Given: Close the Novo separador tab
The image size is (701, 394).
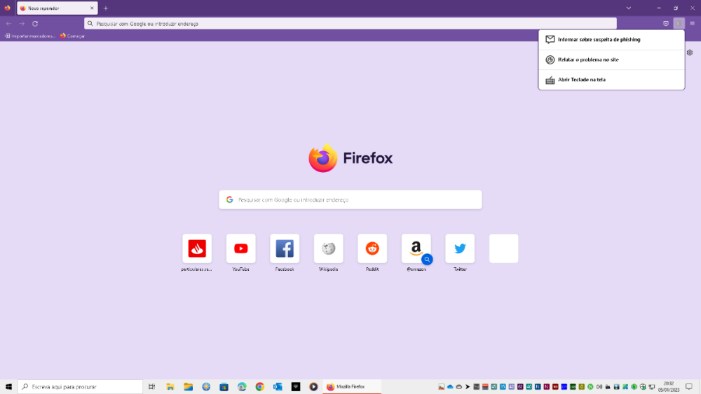Looking at the screenshot, I should (92, 8).
